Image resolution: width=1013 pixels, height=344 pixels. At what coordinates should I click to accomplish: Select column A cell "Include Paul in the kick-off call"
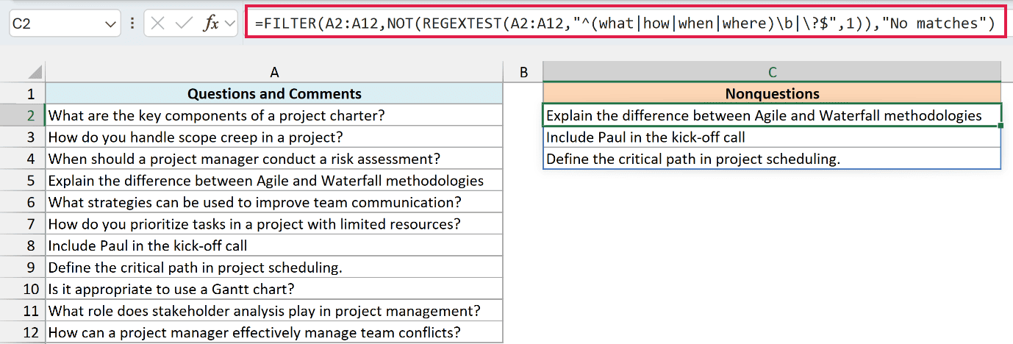[274, 246]
